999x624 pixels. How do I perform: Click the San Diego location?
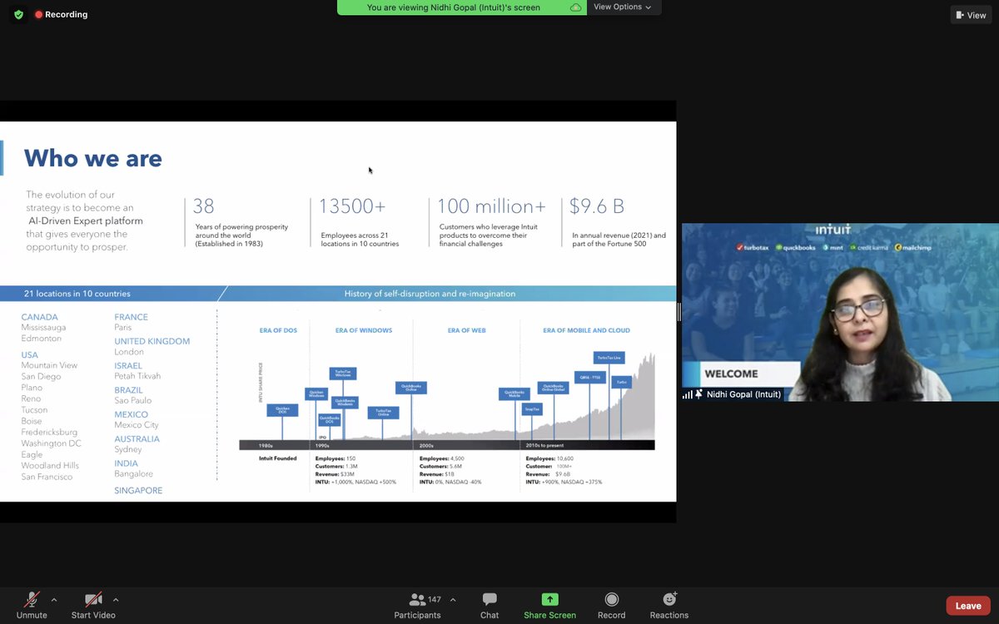41,376
